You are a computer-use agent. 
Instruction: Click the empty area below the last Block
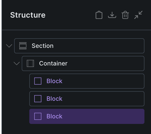coord(76,129)
